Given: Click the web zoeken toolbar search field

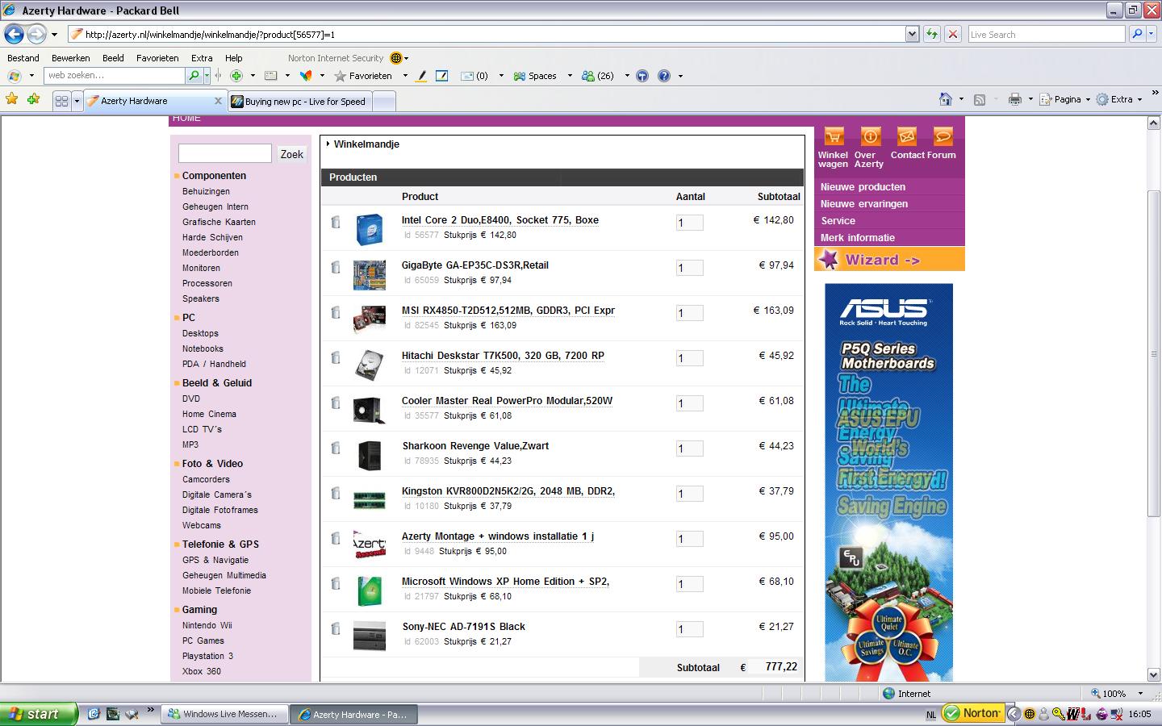Looking at the screenshot, I should (115, 75).
